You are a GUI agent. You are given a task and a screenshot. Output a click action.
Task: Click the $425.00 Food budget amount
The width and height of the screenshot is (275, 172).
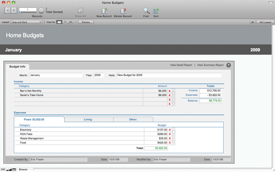point(156,143)
